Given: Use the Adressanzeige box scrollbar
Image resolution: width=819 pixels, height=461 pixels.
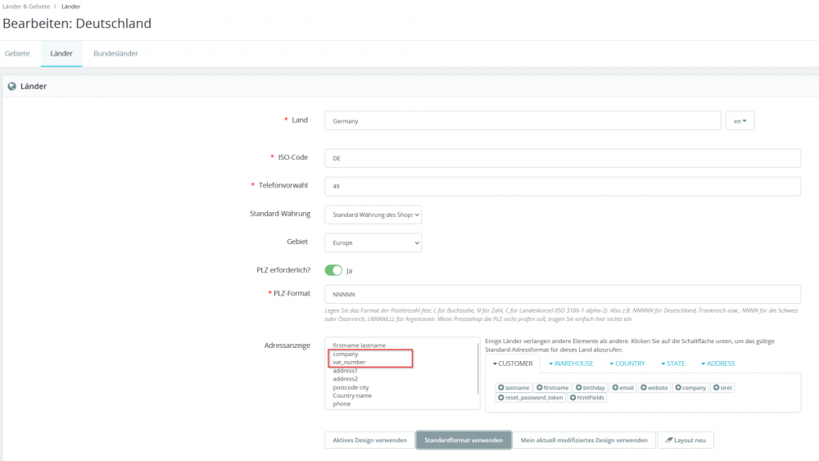Looking at the screenshot, I should [478, 368].
